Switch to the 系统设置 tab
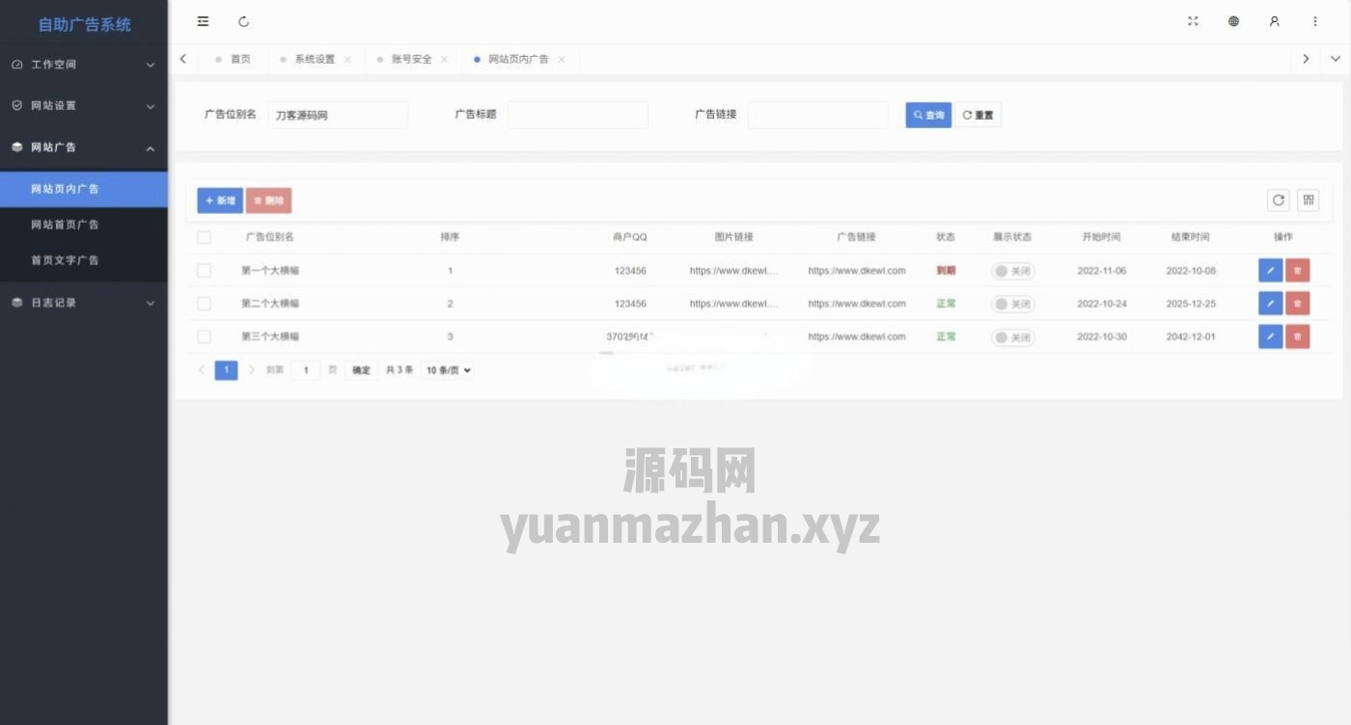The width and height of the screenshot is (1351, 725). [x=315, y=59]
